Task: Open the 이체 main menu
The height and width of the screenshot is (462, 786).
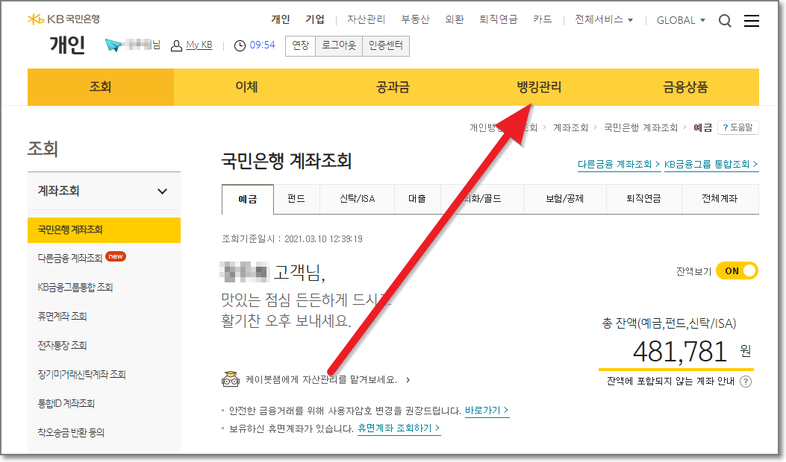Action: 246,87
